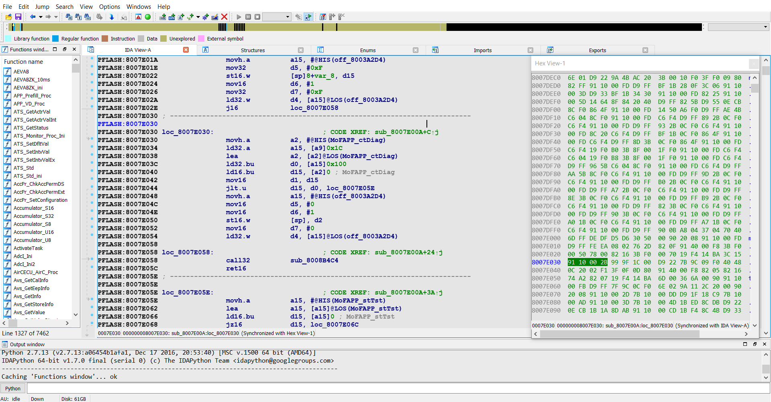Click the Jump back arrow icon
771x402 pixels.
[x=33, y=17]
